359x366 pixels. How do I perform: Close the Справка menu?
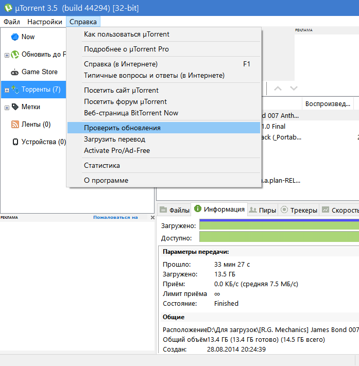click(83, 22)
